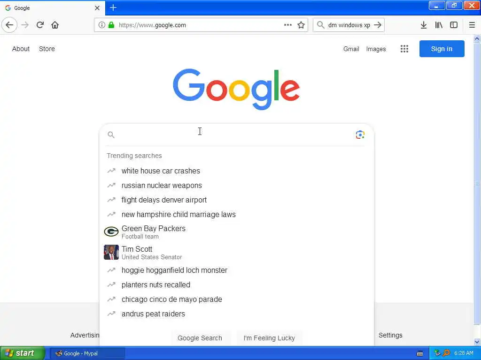
Task: Click the network system tray icon
Action: [x=437, y=353]
